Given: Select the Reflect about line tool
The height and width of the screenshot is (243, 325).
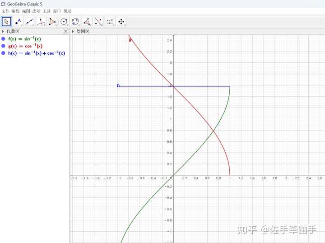Looking at the screenshot, I should [98, 22].
